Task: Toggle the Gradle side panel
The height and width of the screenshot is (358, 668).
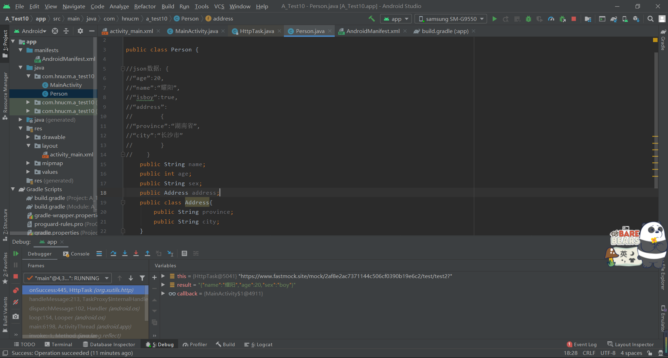Action: 663,40
